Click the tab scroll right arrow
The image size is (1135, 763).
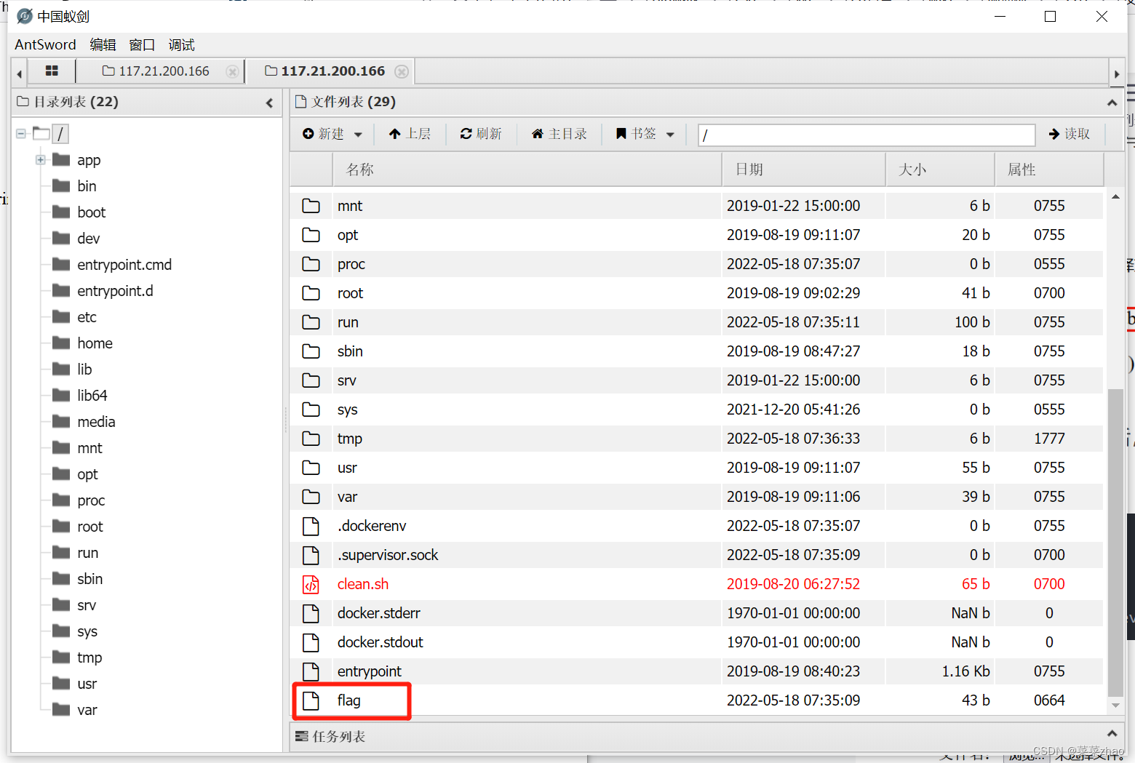pyautogui.click(x=1117, y=73)
